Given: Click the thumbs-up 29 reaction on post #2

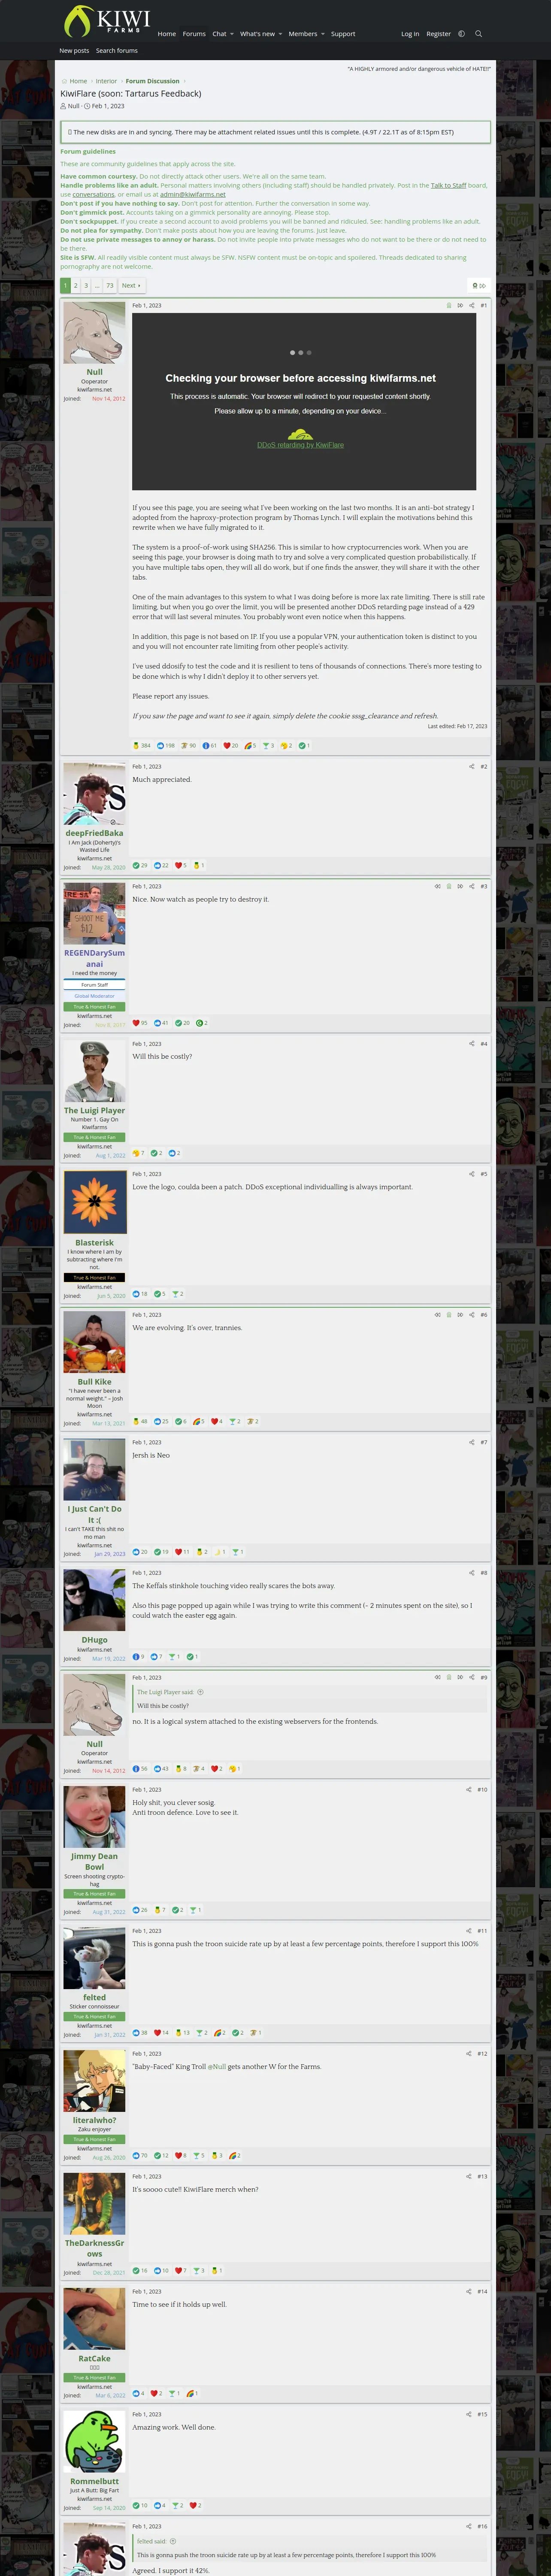Looking at the screenshot, I should point(140,866).
